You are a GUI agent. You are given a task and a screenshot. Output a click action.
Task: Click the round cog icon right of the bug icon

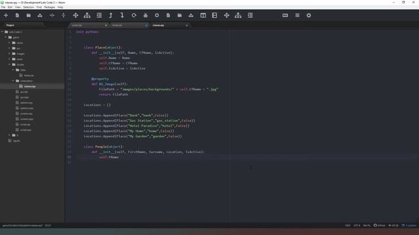[x=157, y=16]
